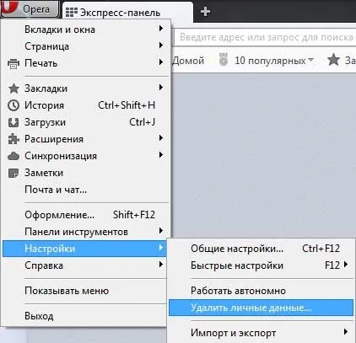Expand arrow next to Синхронизация

pos(161,155)
